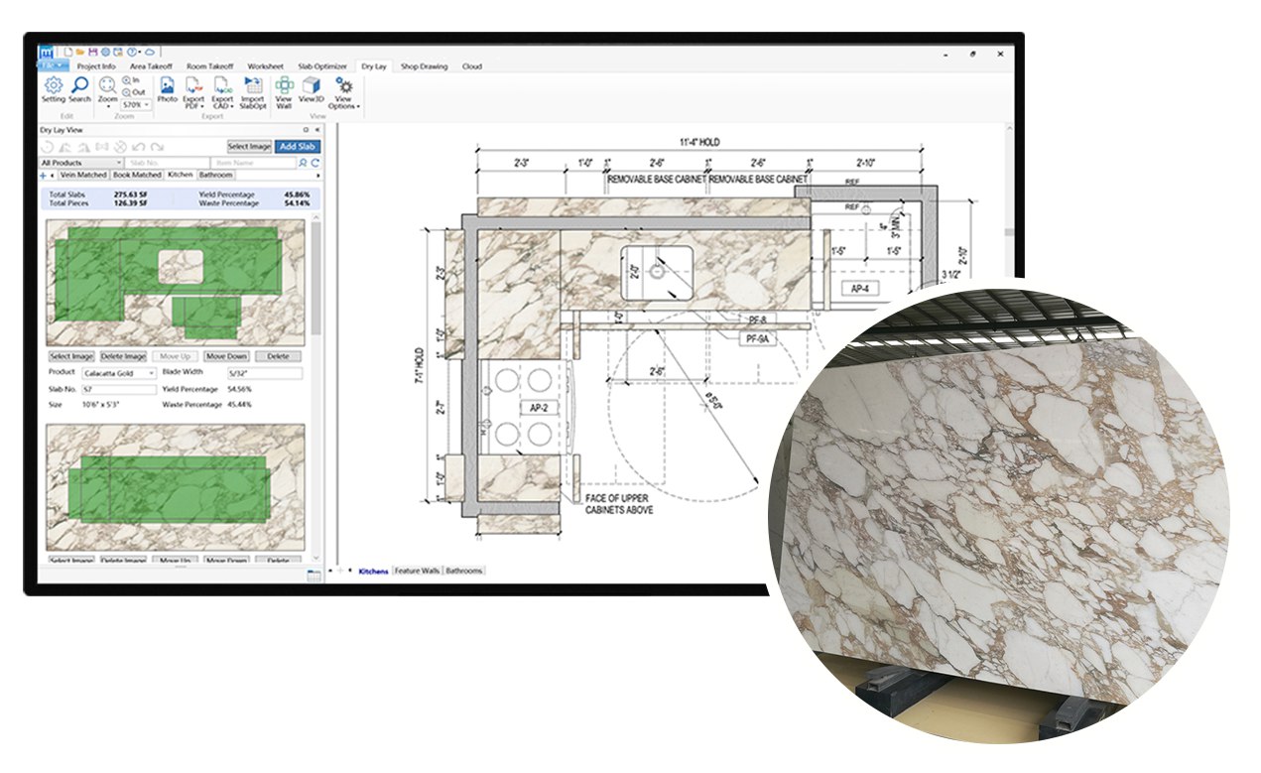Click the table icon at panel bottom

tap(314, 575)
